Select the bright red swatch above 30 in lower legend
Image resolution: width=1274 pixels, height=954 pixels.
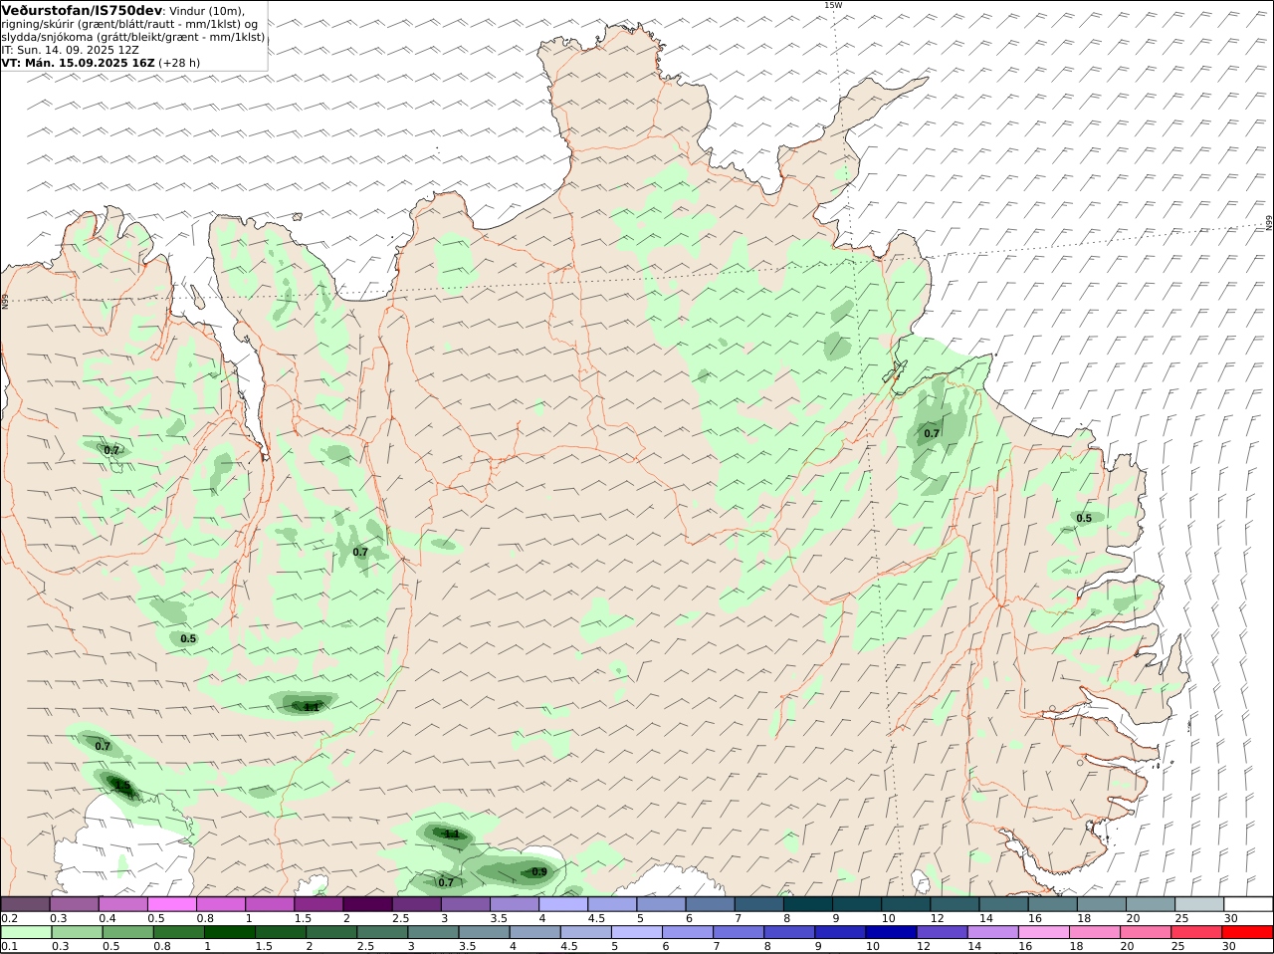point(1248,932)
